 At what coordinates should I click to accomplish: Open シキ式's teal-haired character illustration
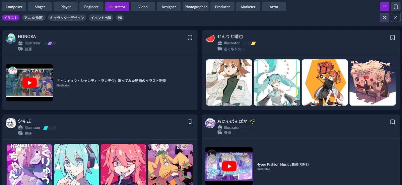click(76, 164)
